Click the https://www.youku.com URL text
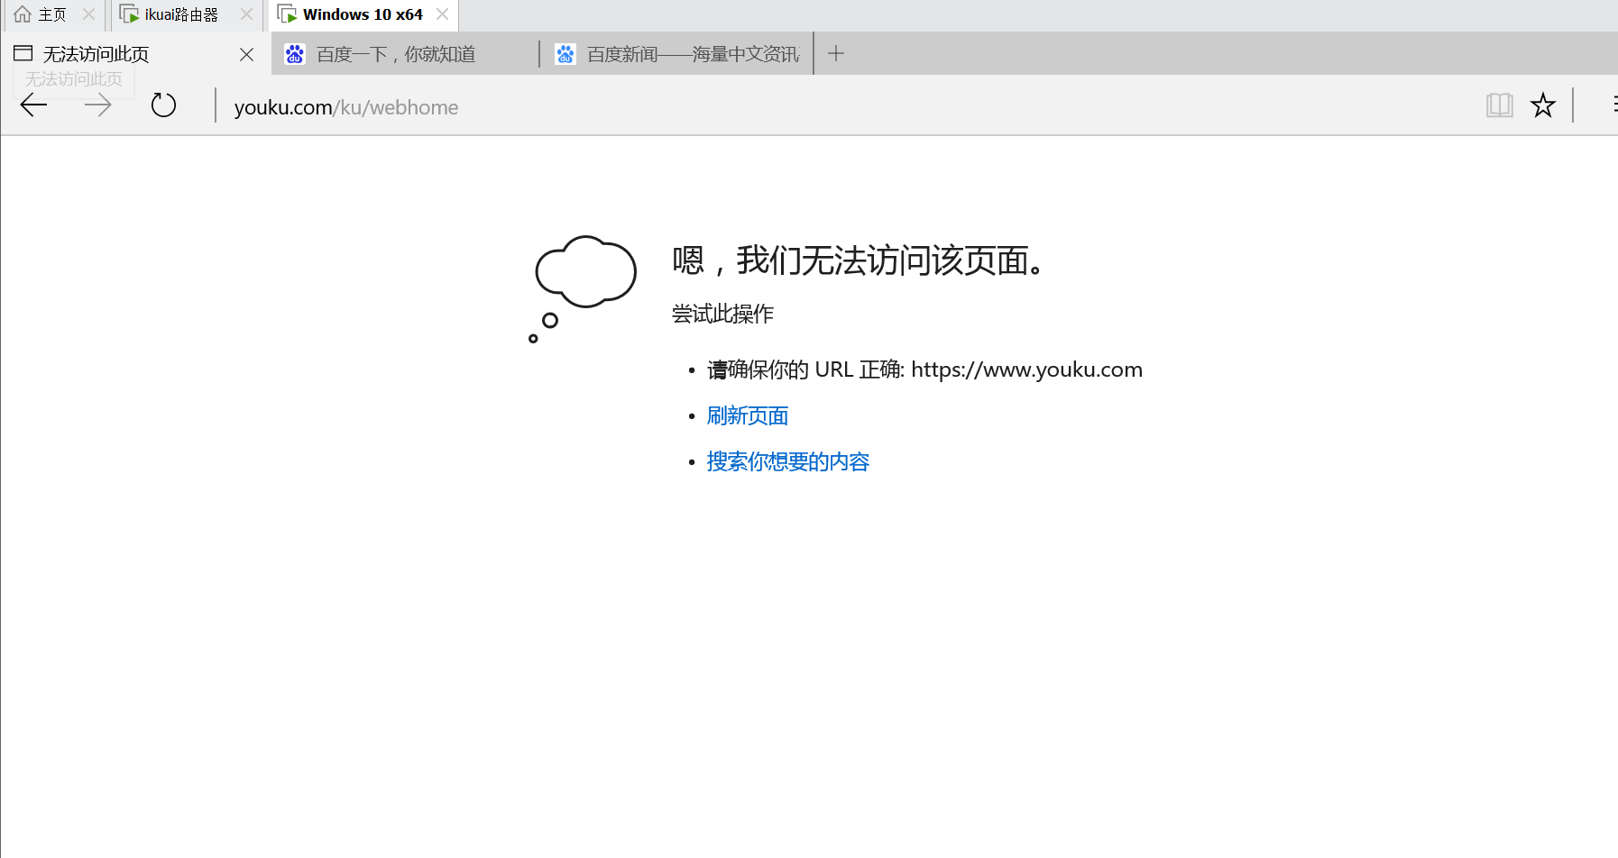Screen dimensions: 1618x858 pyautogui.click(x=1026, y=370)
